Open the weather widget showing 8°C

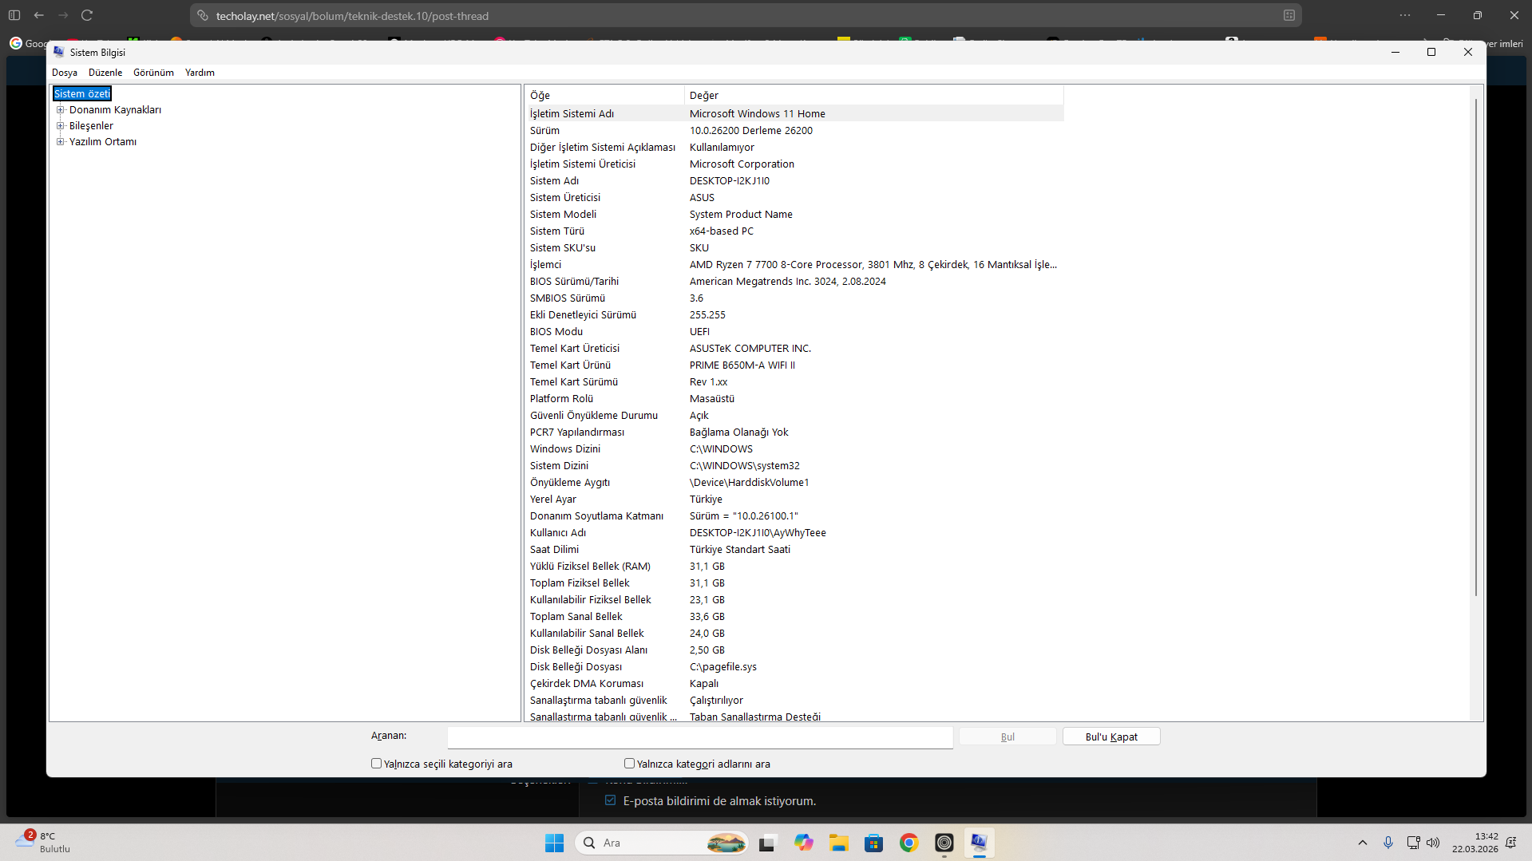42,843
